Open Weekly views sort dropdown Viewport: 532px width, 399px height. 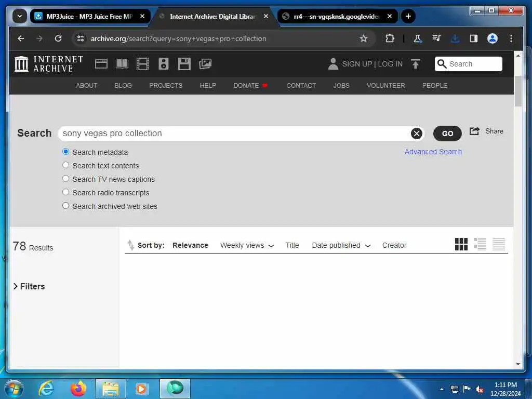pos(247,245)
